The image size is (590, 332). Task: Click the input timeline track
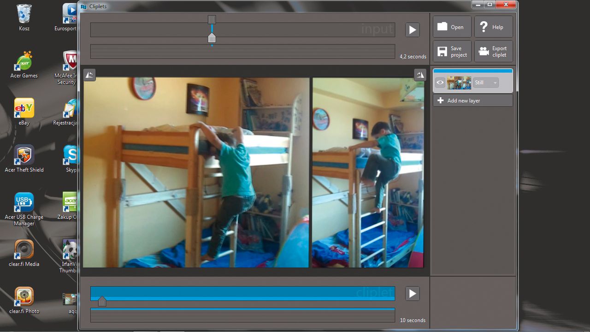242,30
